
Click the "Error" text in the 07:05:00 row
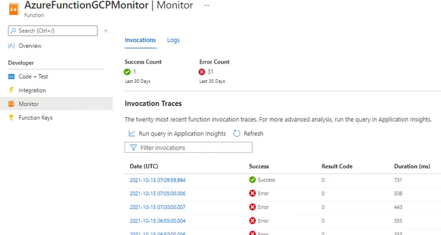263,194
